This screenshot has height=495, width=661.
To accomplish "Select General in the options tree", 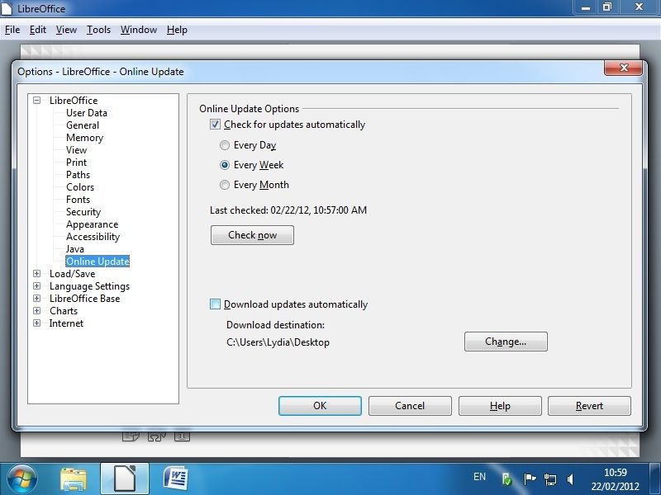I will click(83, 125).
